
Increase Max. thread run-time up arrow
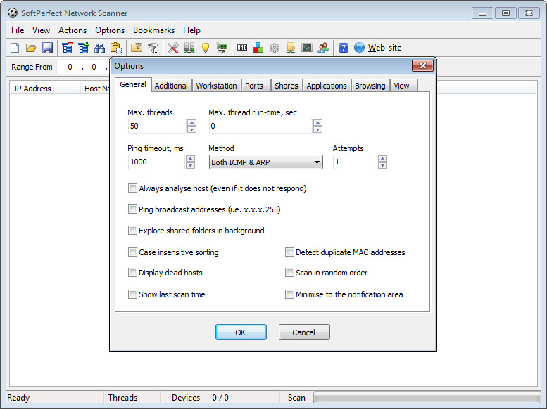[317, 123]
